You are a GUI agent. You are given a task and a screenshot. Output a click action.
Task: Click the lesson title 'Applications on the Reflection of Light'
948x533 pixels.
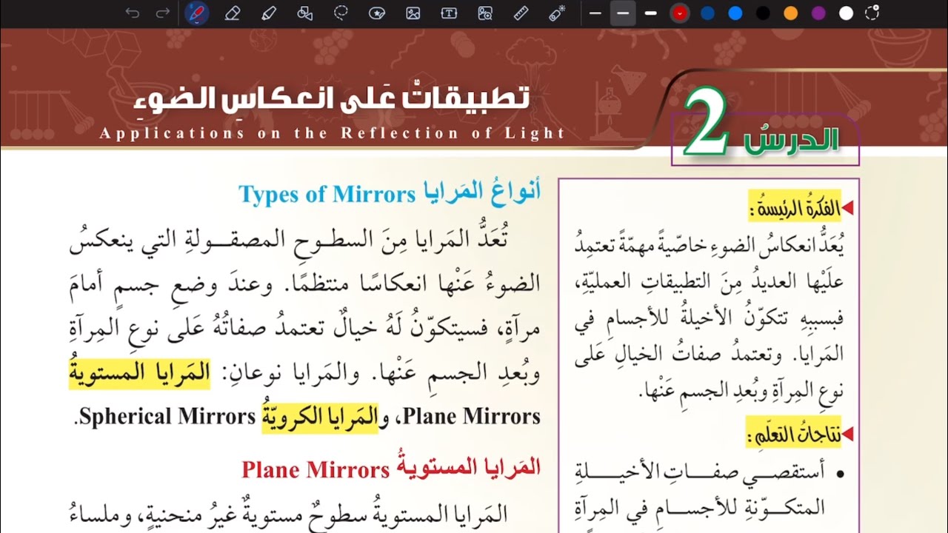coord(332,133)
